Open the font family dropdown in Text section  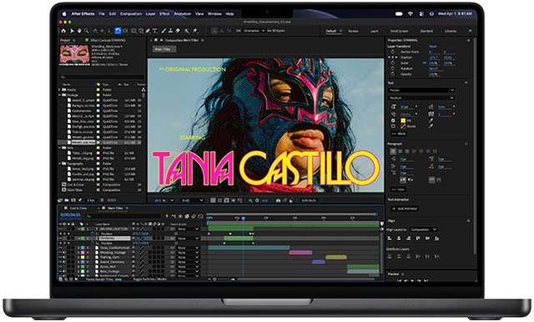[421, 90]
